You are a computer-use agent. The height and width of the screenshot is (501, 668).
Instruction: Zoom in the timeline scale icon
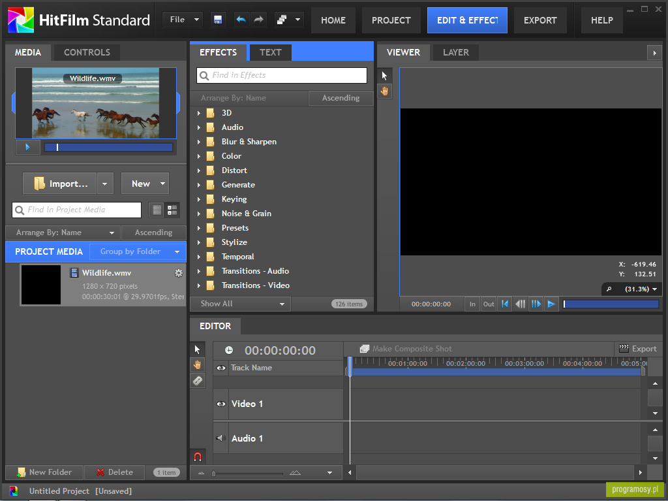(295, 473)
